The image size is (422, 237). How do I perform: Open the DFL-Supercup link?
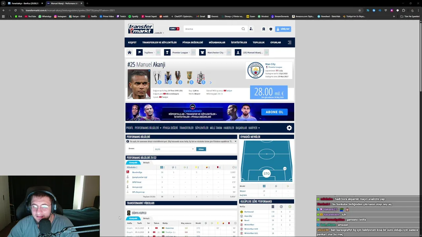(x=138, y=192)
